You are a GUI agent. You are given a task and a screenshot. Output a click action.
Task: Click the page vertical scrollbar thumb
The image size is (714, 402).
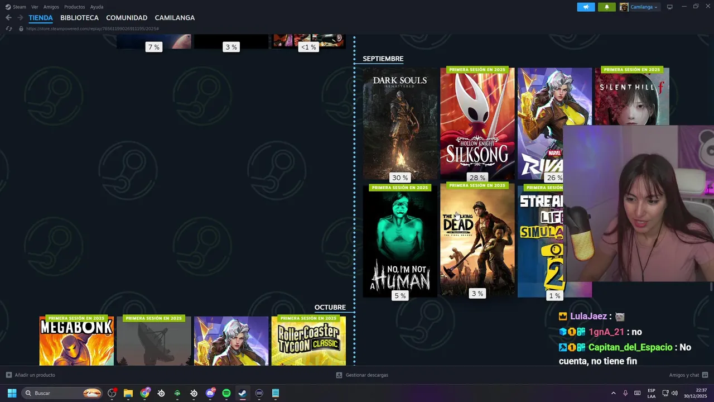[x=711, y=286]
